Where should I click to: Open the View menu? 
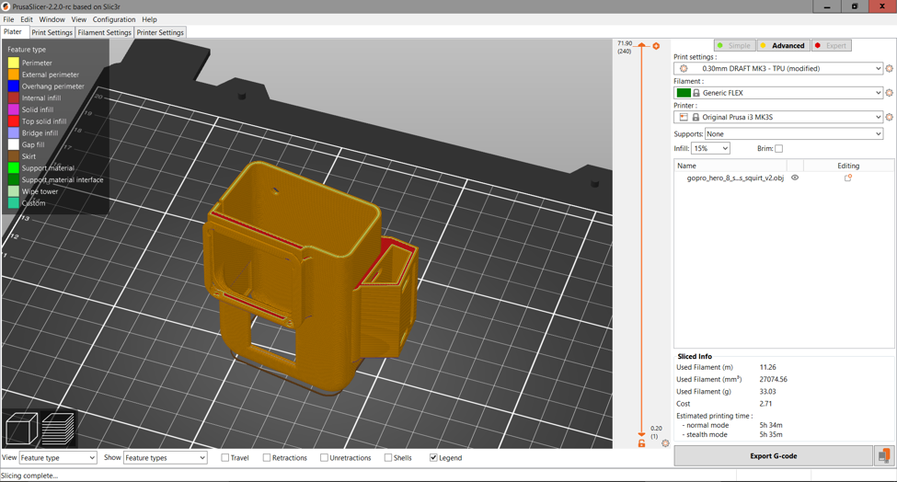click(79, 19)
